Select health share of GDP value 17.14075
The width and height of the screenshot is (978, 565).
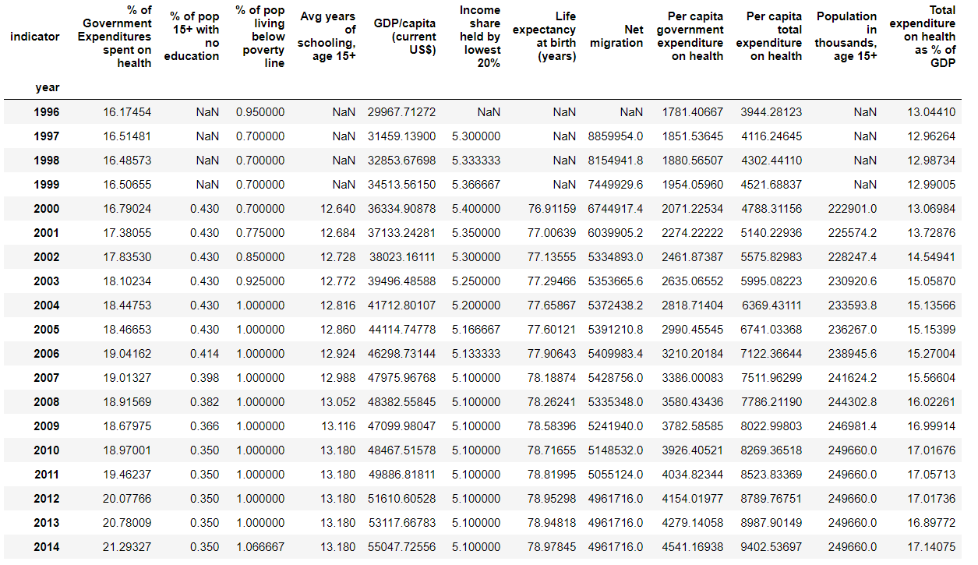coord(930,547)
